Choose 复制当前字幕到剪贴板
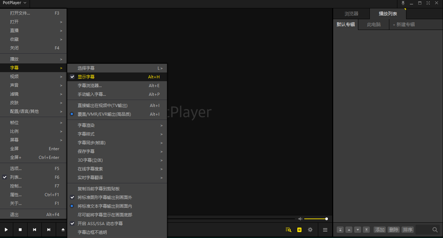Viewport: 443px width, 238px height. click(117, 189)
